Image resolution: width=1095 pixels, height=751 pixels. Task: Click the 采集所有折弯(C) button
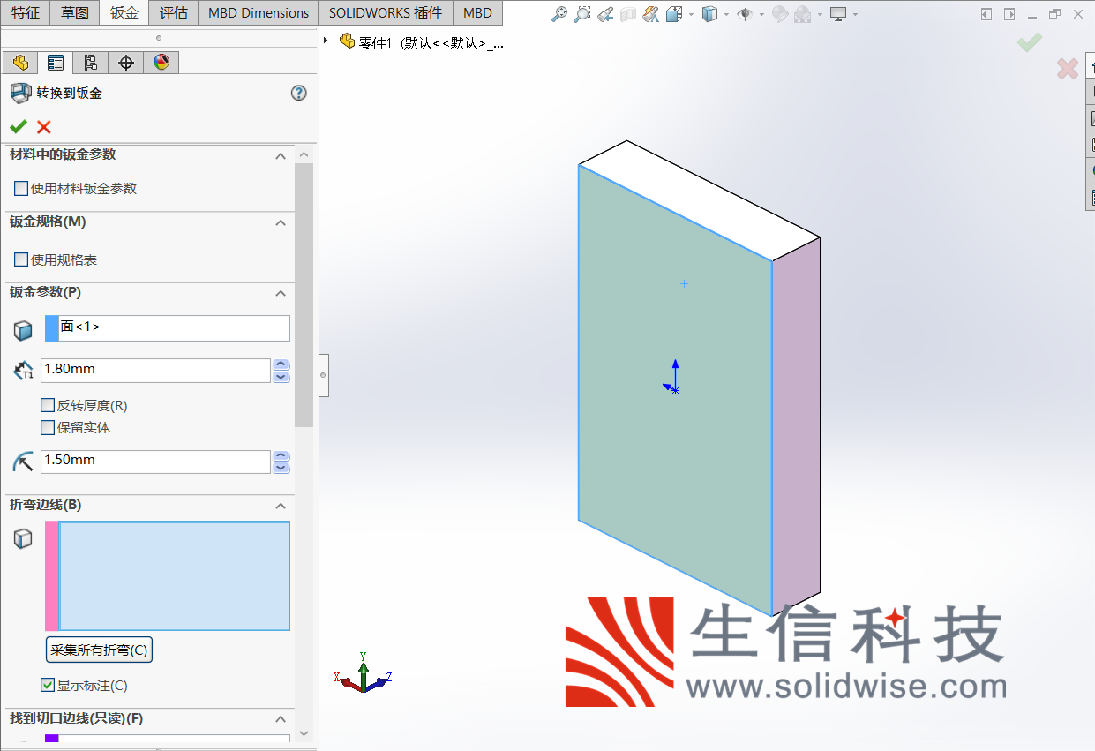pyautogui.click(x=99, y=650)
